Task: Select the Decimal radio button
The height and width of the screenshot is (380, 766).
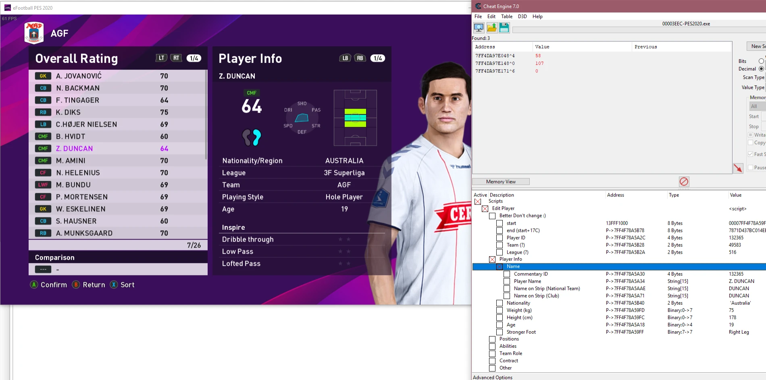Action: (762, 68)
